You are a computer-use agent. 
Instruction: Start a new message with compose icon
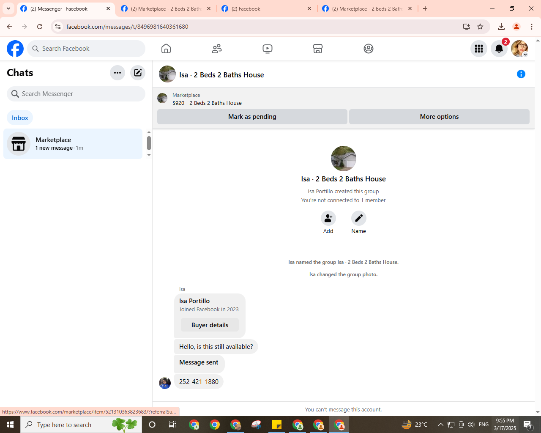(138, 73)
